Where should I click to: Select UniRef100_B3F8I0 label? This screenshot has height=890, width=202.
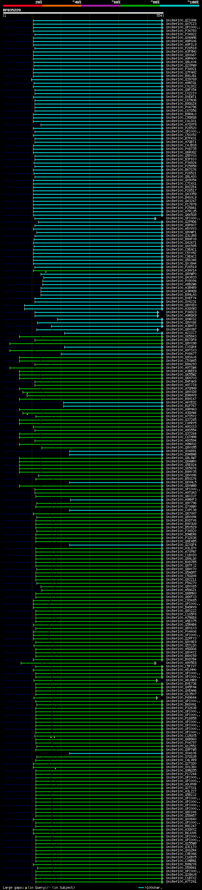tap(181, 160)
